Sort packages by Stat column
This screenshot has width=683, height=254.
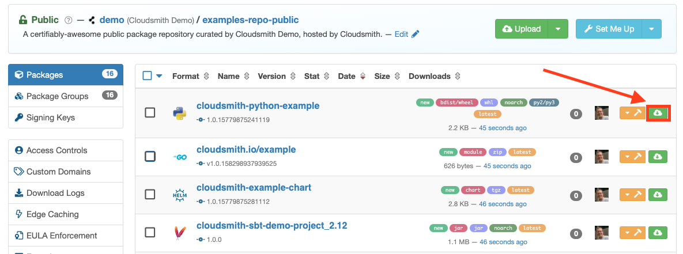pos(316,76)
